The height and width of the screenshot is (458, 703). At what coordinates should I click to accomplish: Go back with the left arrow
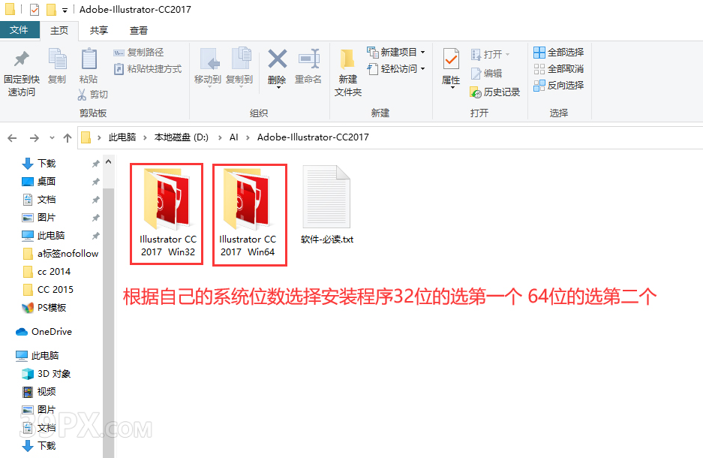[x=12, y=137]
